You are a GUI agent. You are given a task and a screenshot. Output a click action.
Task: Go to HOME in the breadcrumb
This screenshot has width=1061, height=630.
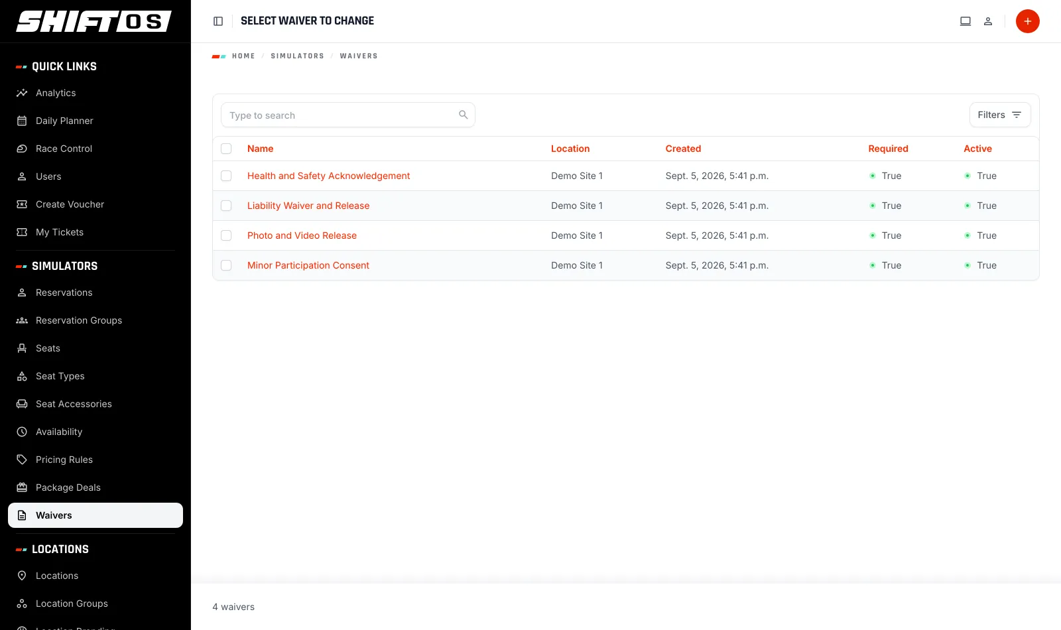coord(243,56)
